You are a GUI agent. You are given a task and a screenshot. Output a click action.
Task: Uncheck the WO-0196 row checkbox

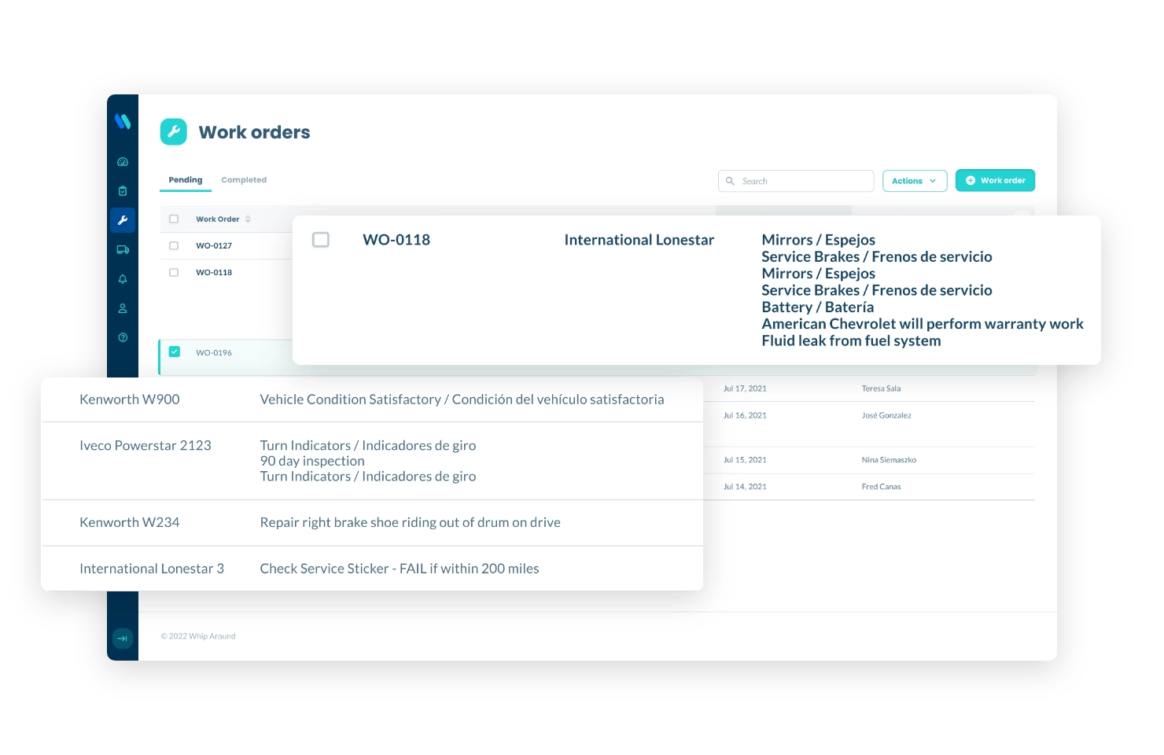click(175, 352)
